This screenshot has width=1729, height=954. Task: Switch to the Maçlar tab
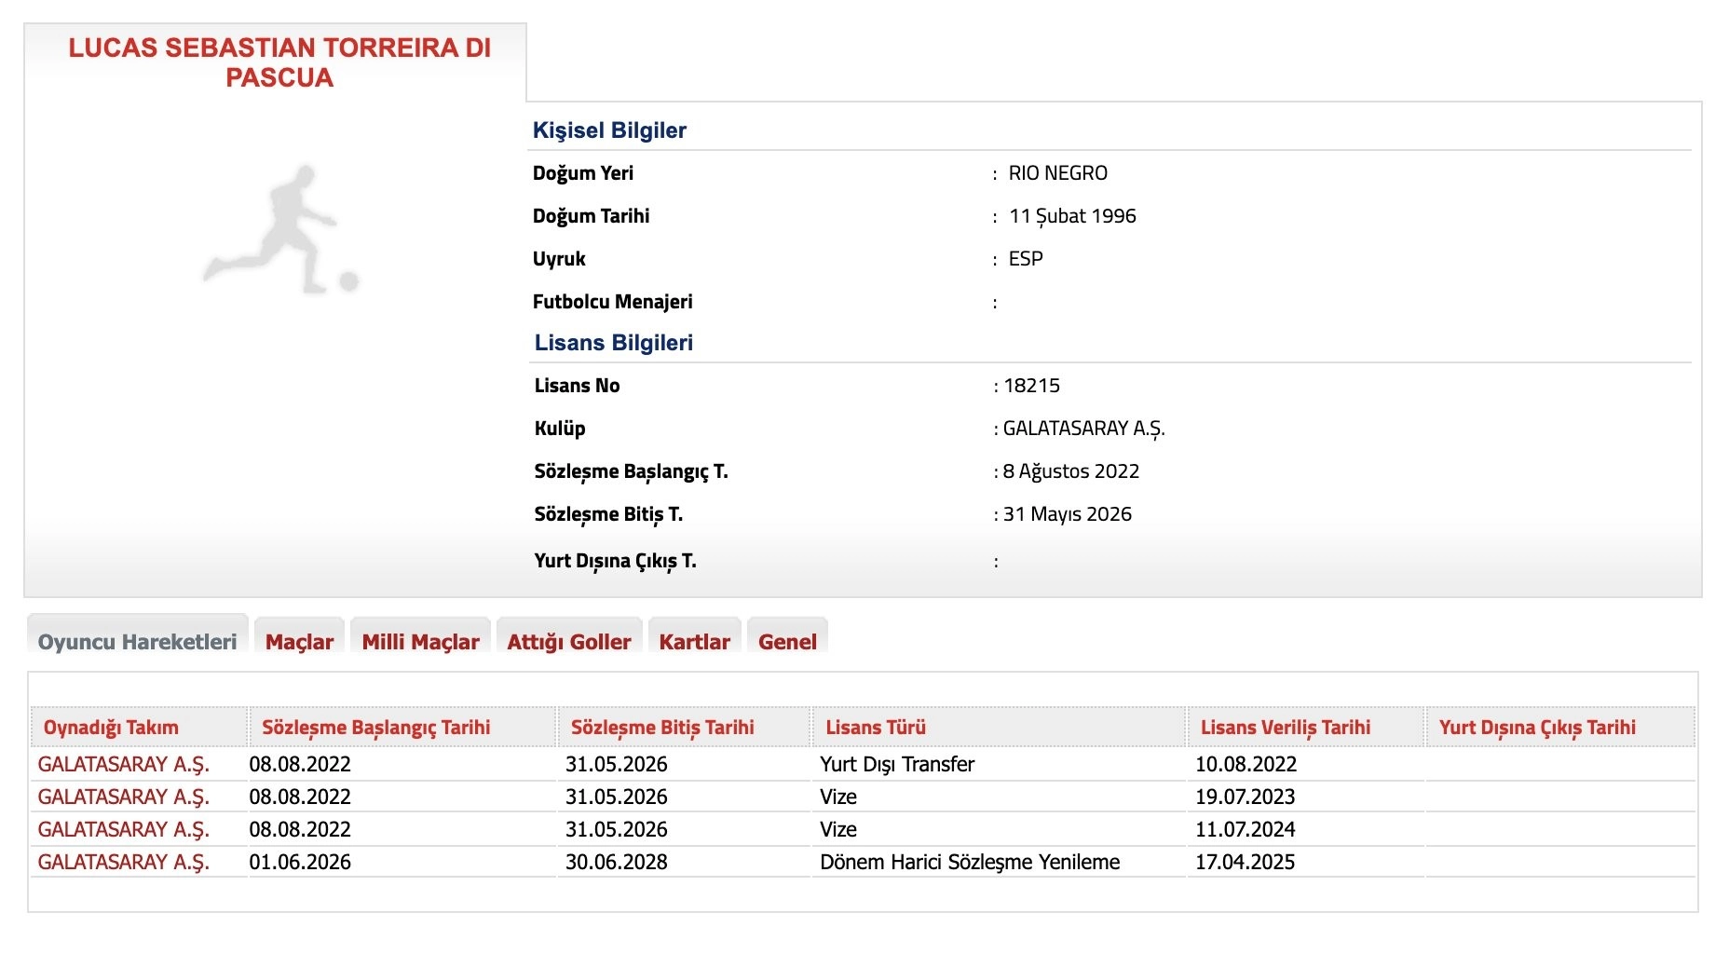click(299, 641)
